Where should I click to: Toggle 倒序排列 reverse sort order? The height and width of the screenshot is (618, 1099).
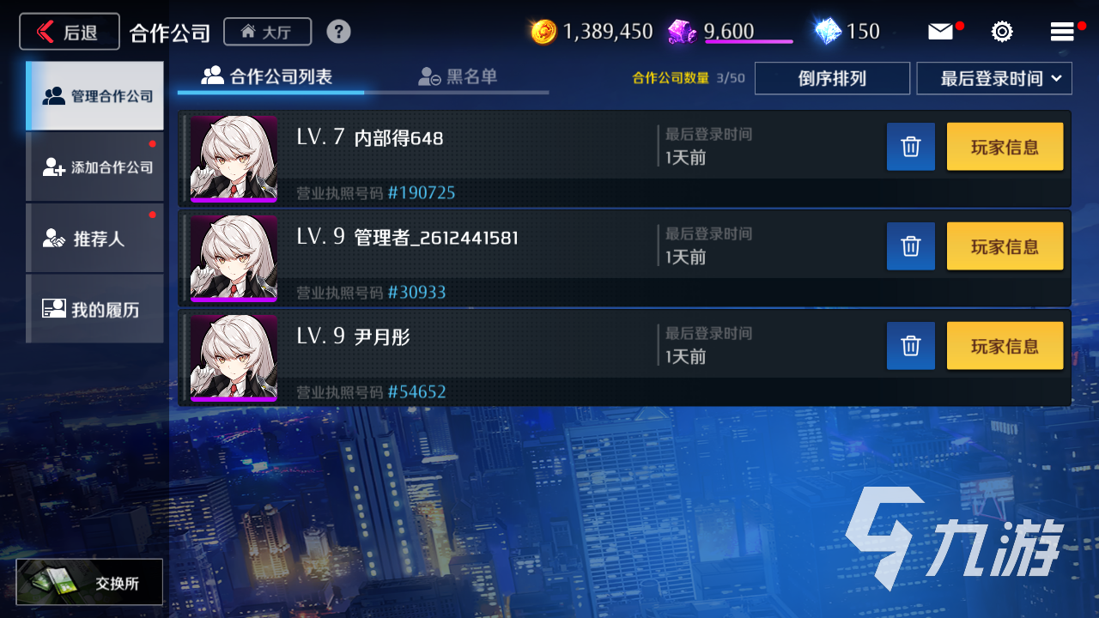tap(832, 78)
